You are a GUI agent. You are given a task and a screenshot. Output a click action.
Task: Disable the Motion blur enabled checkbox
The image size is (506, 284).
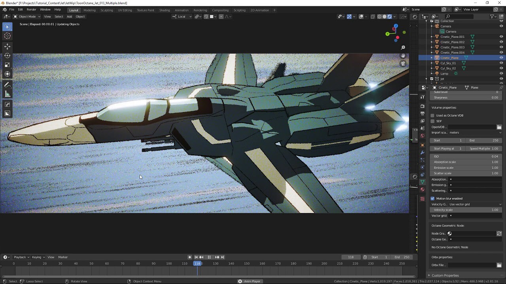(432, 198)
